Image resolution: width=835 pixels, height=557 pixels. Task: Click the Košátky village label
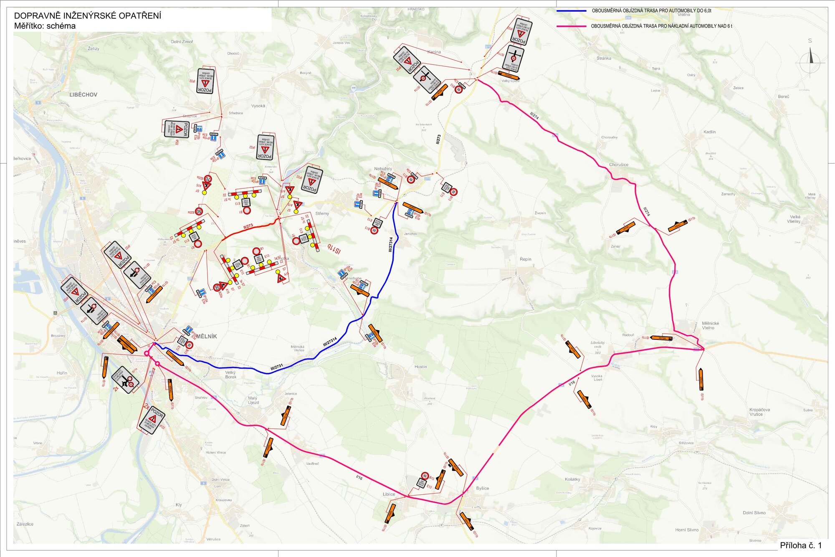pyautogui.click(x=572, y=479)
